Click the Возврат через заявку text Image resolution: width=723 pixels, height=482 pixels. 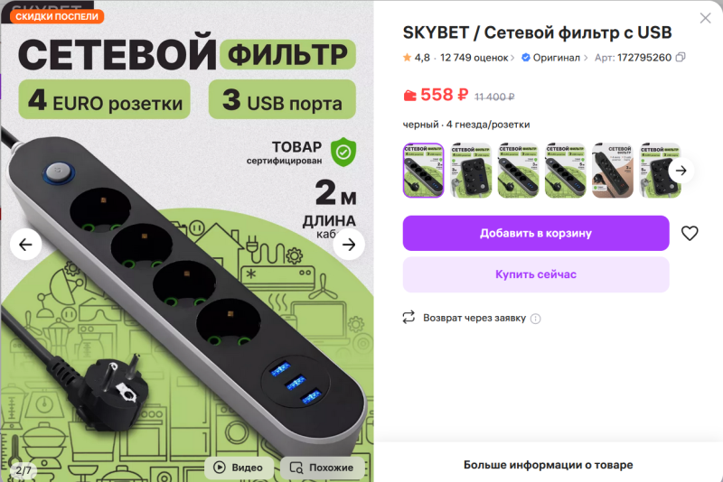tap(474, 318)
